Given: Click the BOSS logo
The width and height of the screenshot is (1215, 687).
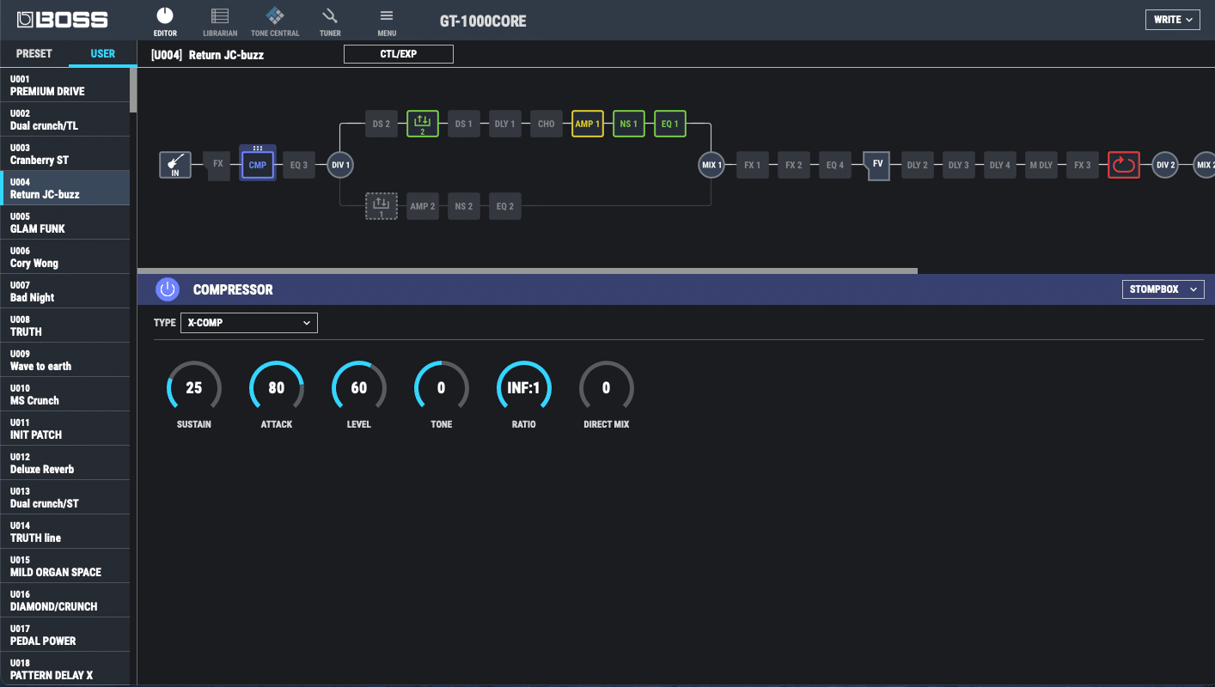Looking at the screenshot, I should click(x=63, y=20).
